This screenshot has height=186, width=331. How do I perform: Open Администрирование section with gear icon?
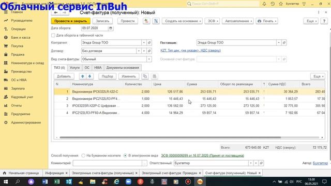(x=26, y=122)
